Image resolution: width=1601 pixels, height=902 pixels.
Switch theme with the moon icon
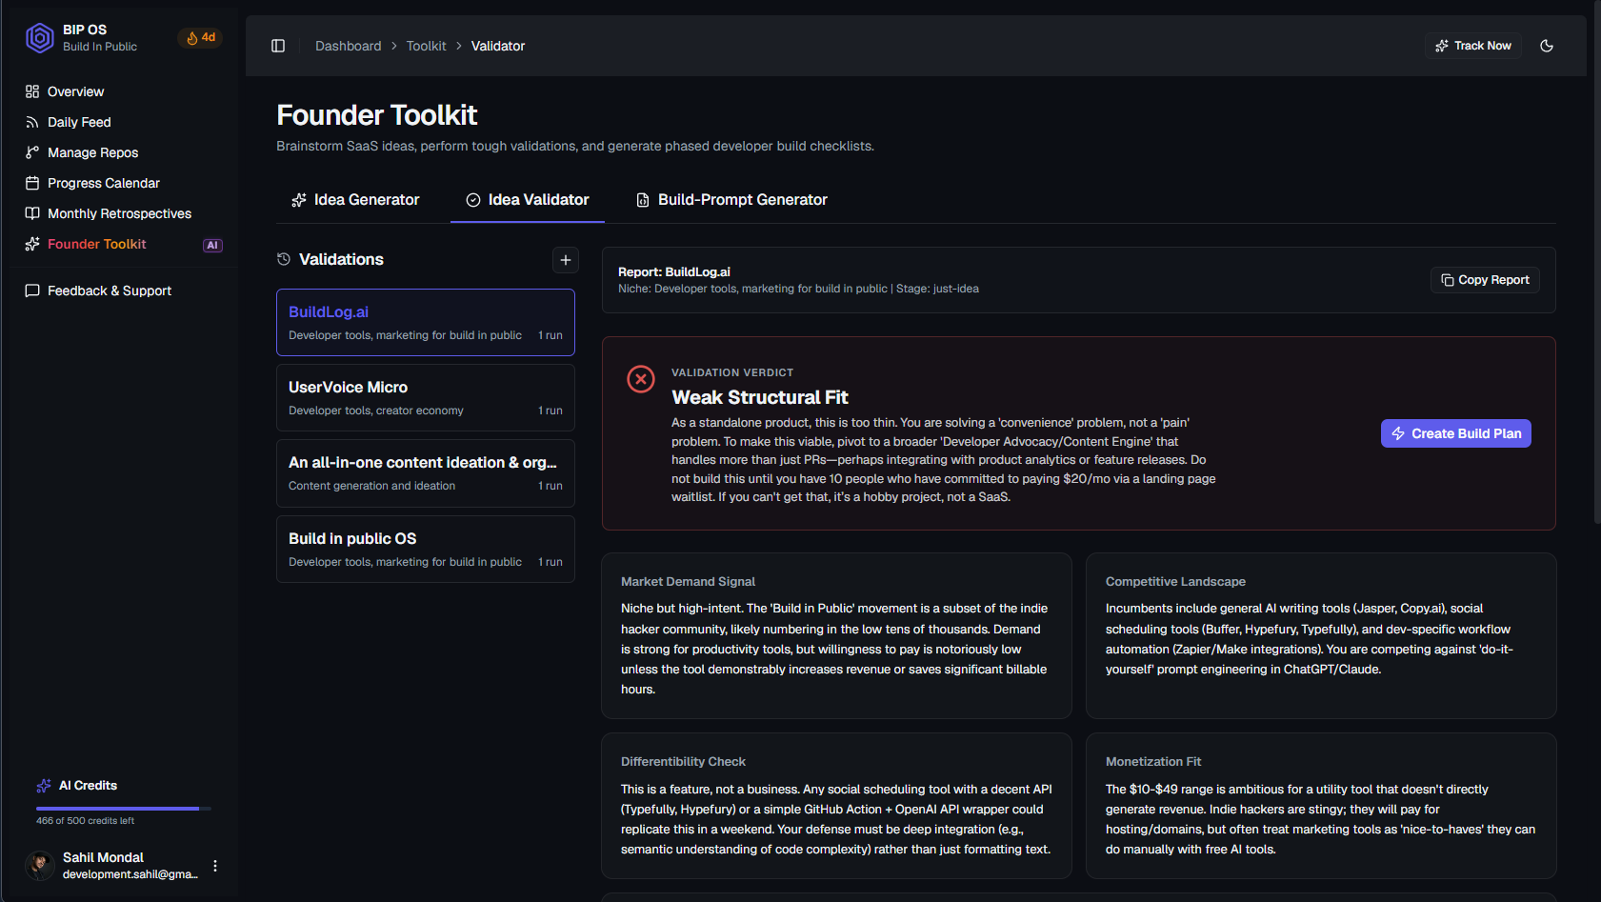point(1547,46)
